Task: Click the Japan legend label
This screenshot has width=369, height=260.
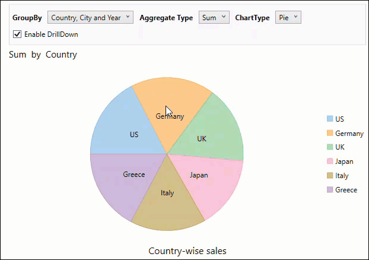Action: (344, 161)
